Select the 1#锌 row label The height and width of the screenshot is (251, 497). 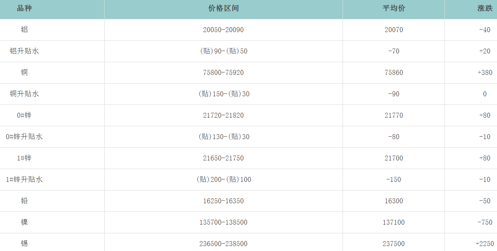point(24,158)
